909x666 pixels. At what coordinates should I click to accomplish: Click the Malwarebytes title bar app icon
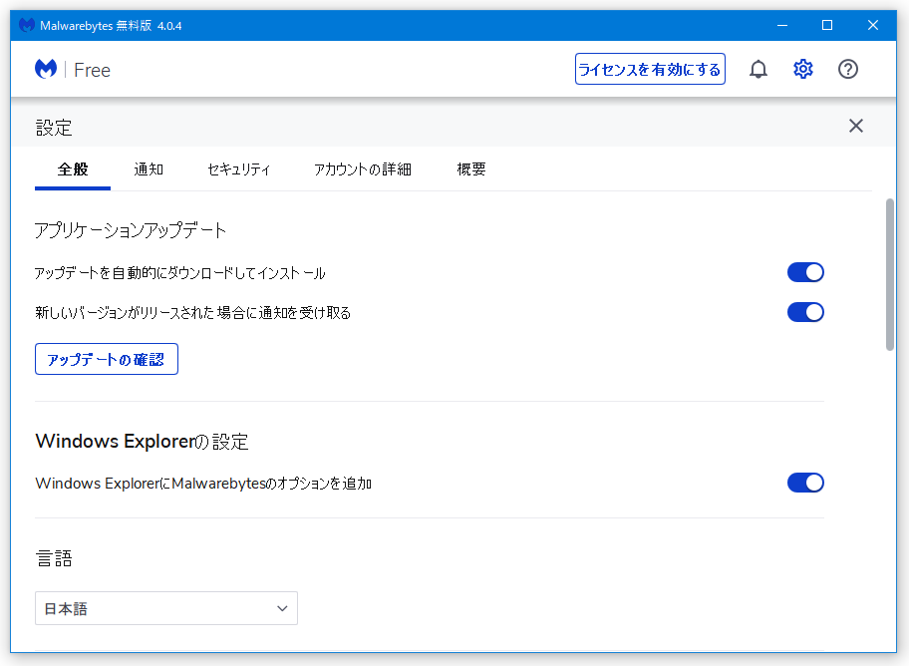(27, 25)
